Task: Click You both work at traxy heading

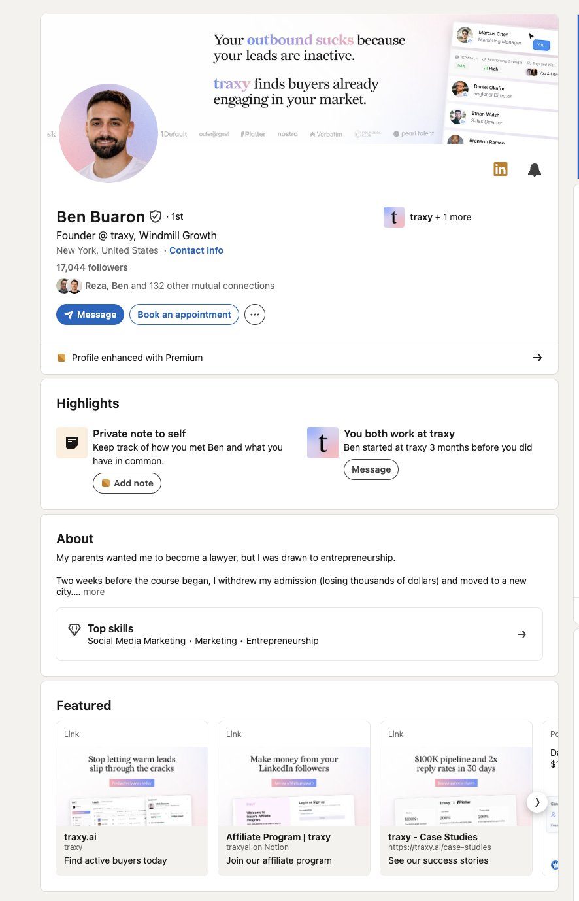Action: point(399,433)
